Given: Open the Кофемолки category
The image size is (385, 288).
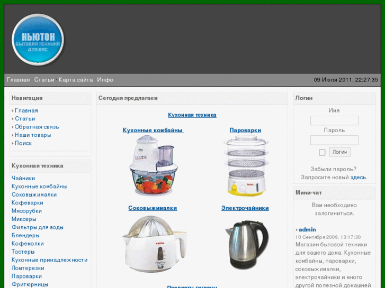Looking at the screenshot, I should [x=28, y=244].
